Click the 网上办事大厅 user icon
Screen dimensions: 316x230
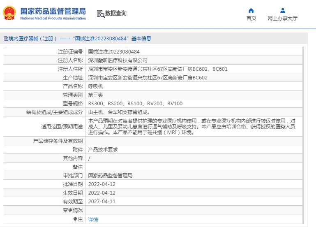tap(283, 10)
